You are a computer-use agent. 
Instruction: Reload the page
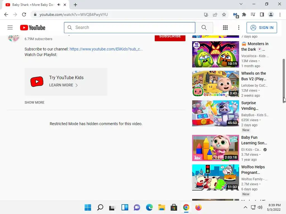coord(24,14)
